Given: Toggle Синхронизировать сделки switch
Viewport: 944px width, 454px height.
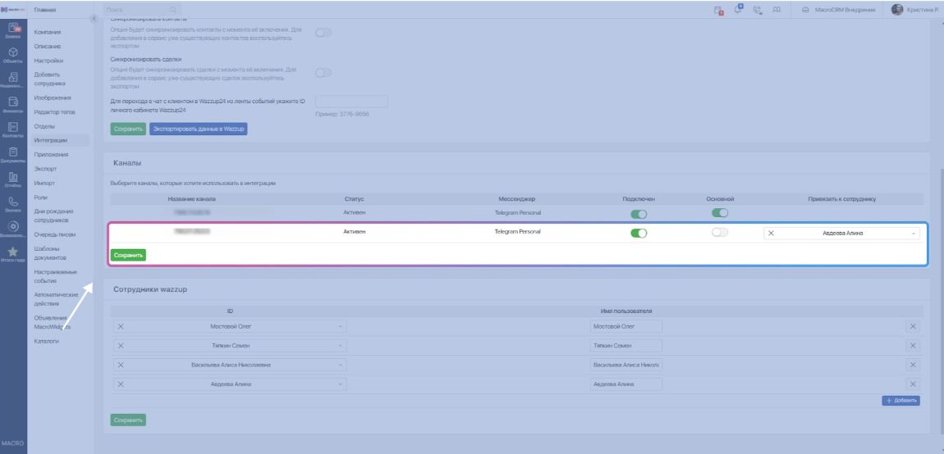Looking at the screenshot, I should pos(323,72).
